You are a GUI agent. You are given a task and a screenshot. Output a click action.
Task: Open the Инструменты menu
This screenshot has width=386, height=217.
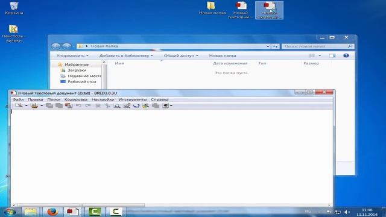pyautogui.click(x=133, y=99)
